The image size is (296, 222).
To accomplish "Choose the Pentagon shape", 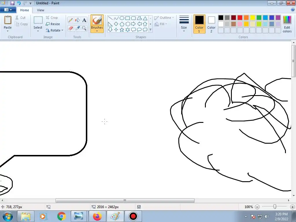I will (x=122, y=24).
